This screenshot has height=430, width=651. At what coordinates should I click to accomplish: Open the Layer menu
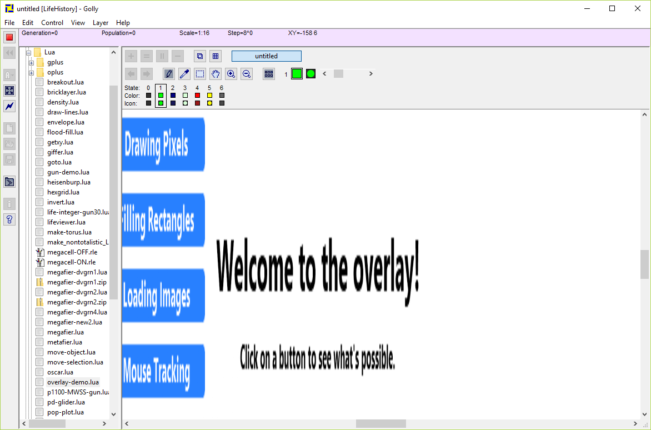(x=101, y=23)
